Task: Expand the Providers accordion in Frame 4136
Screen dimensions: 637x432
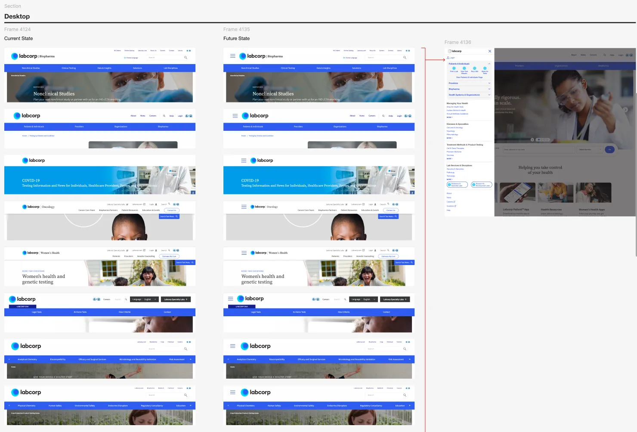Action: point(489,83)
